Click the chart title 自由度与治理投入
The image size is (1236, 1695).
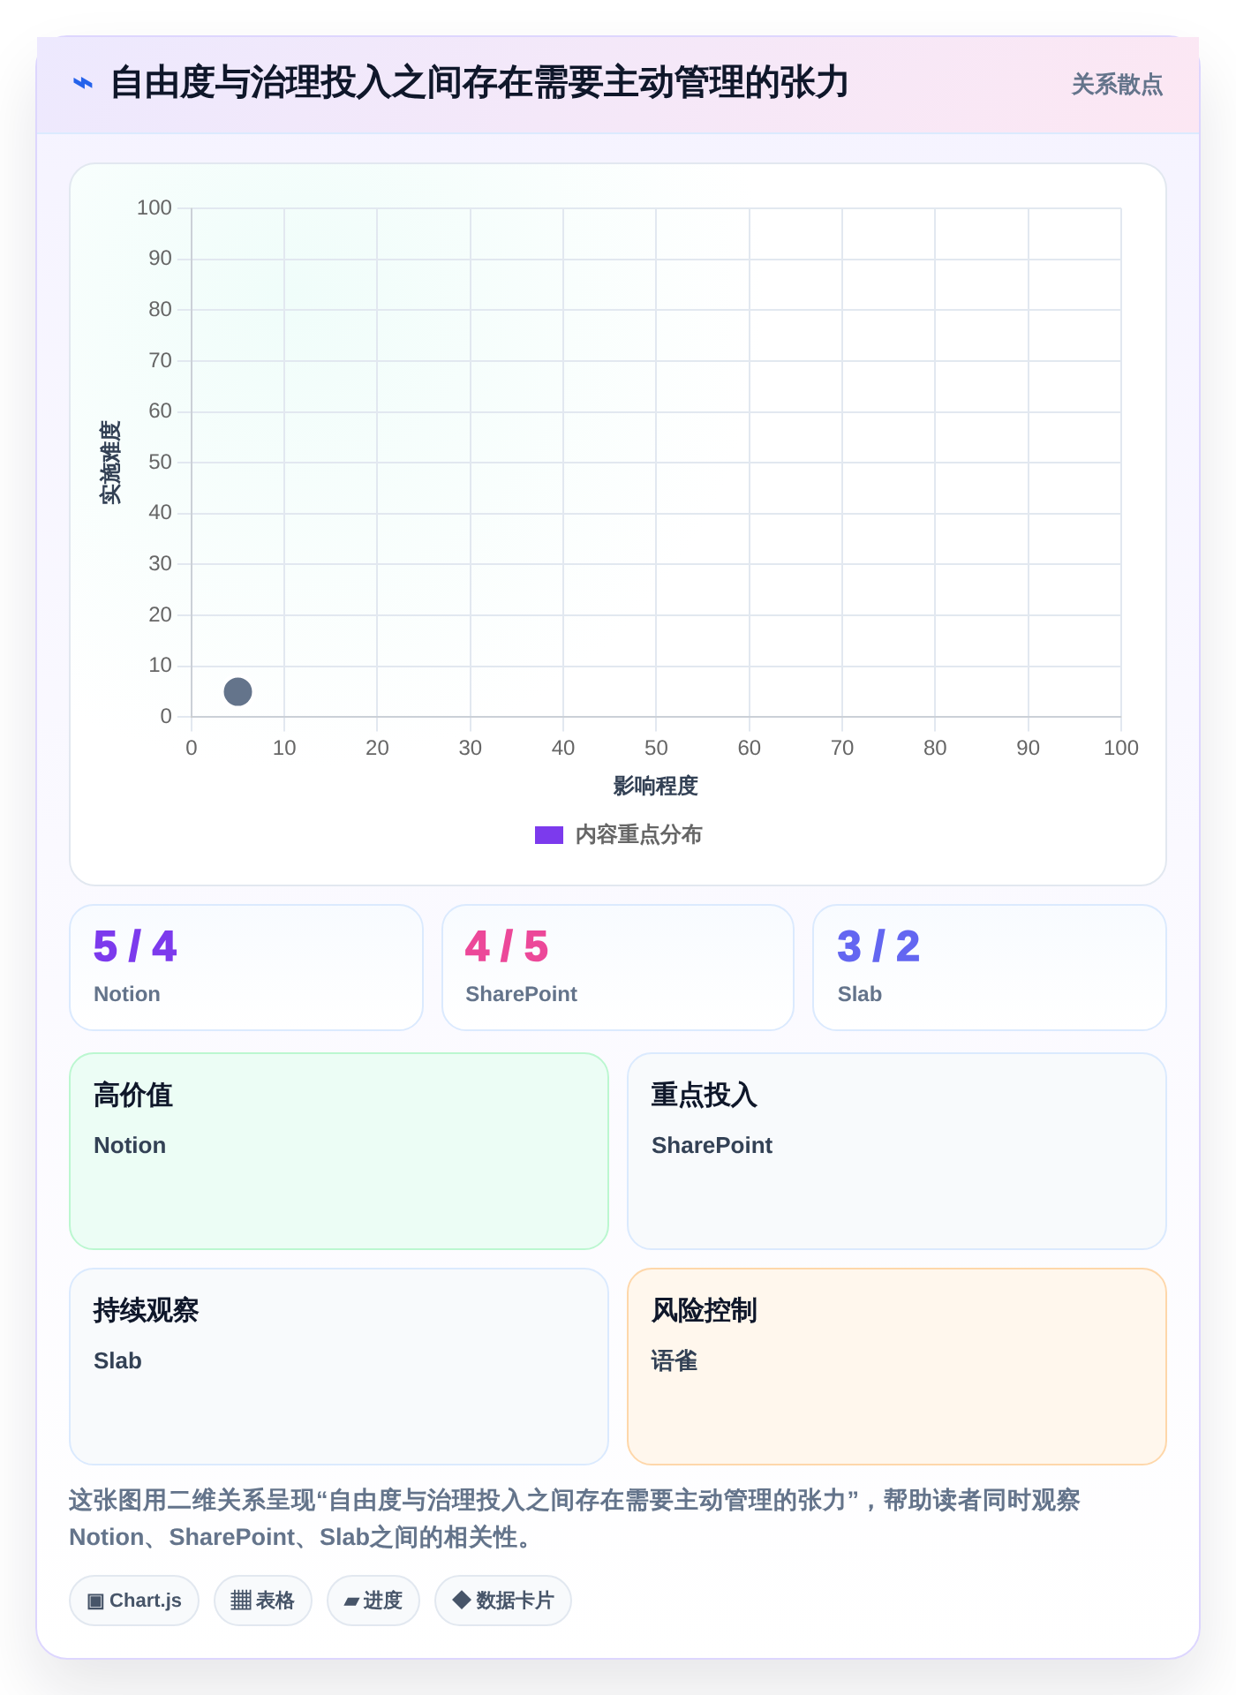(x=479, y=84)
